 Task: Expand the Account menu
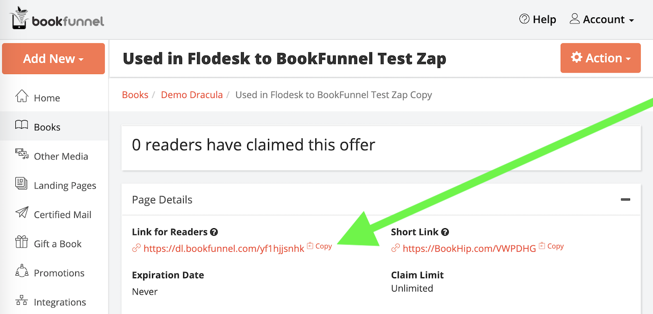tap(602, 19)
